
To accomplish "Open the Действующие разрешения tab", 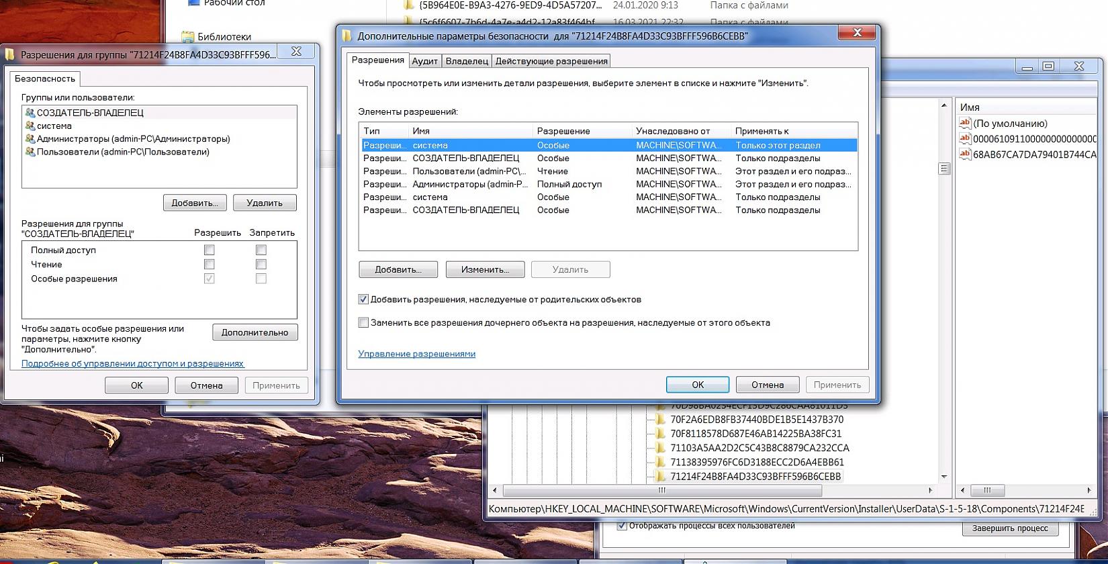I will 551,61.
